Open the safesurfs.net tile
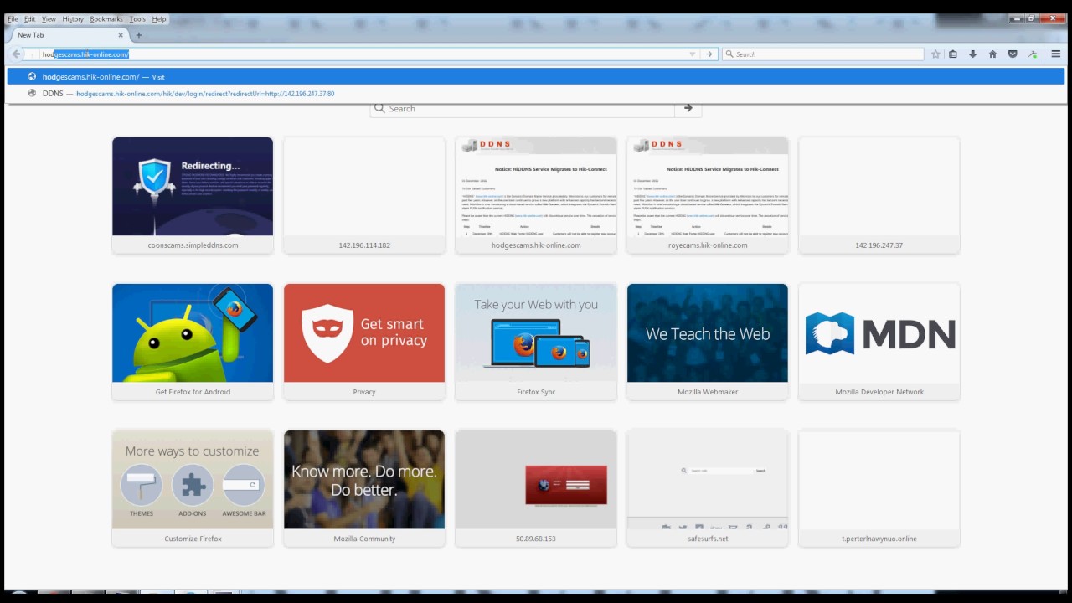 708,487
